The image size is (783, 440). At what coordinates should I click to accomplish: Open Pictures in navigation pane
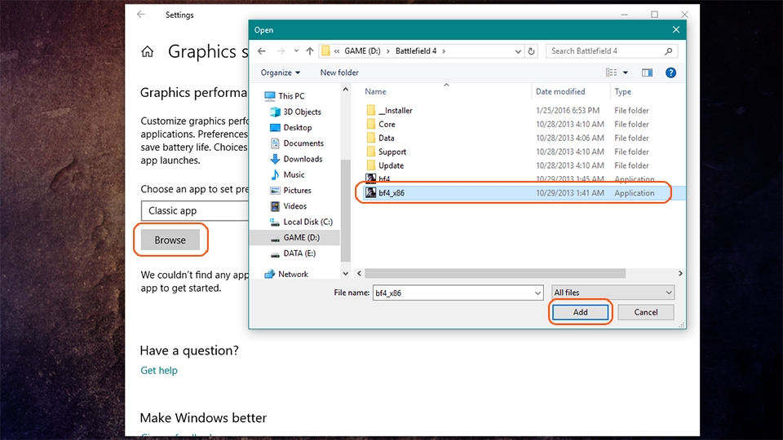pyautogui.click(x=290, y=191)
